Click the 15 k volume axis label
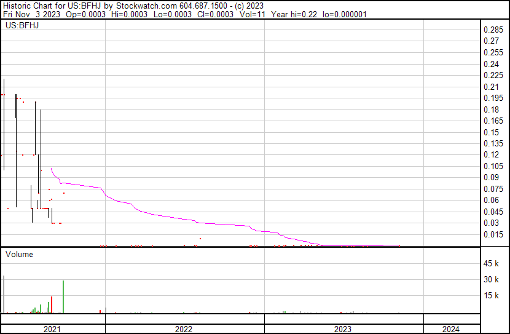The height and width of the screenshot is (334, 510). coord(492,296)
